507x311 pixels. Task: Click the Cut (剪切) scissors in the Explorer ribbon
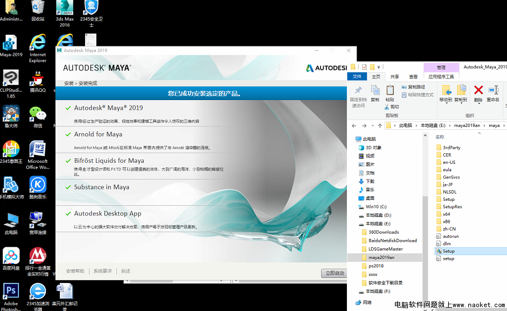392,107
